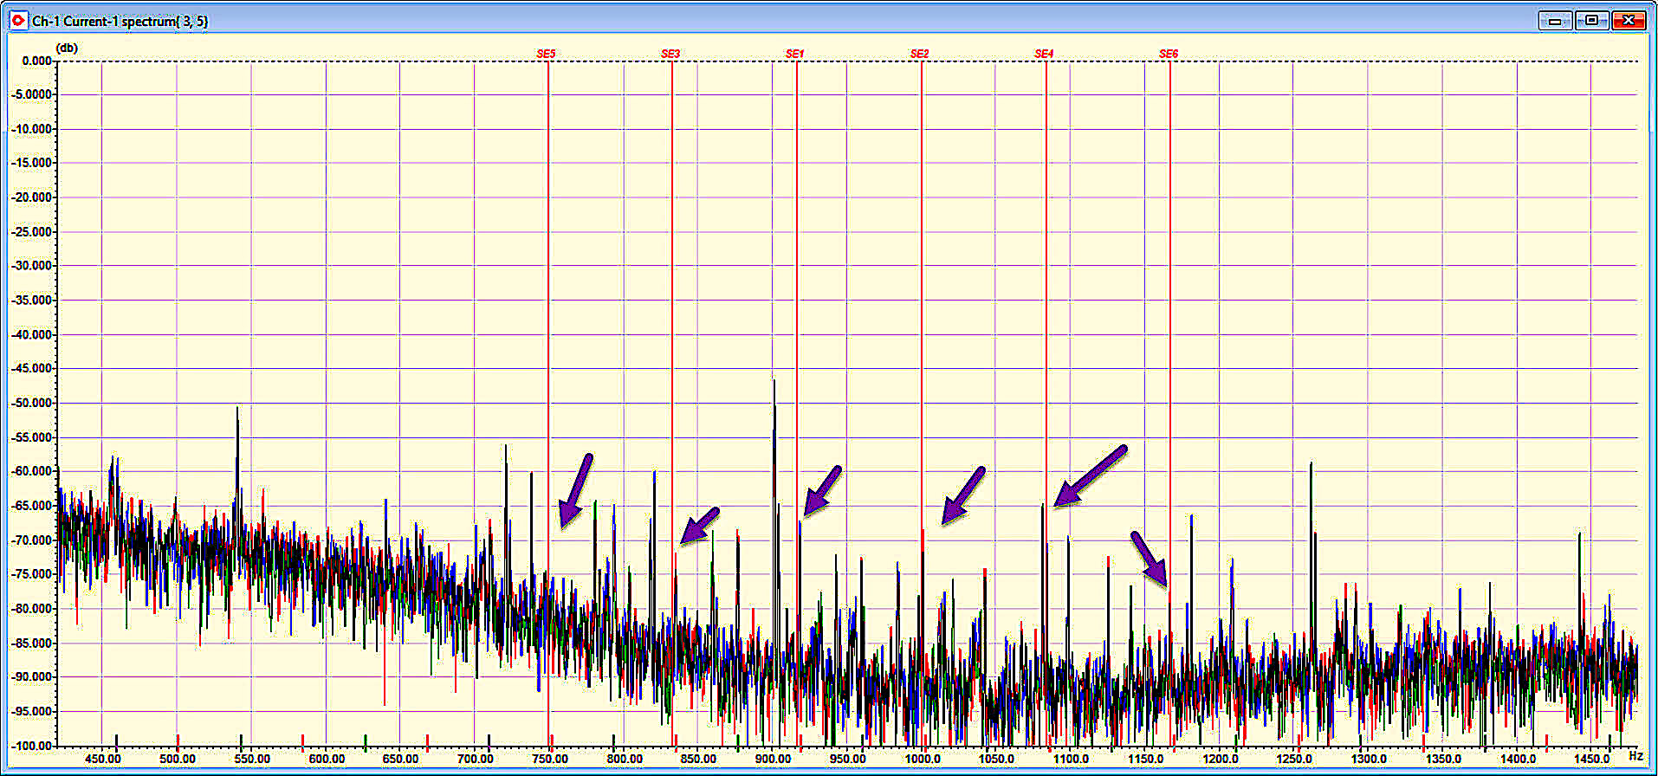Click the 950.00 frequency axis label
1658x776 pixels.
point(847,759)
